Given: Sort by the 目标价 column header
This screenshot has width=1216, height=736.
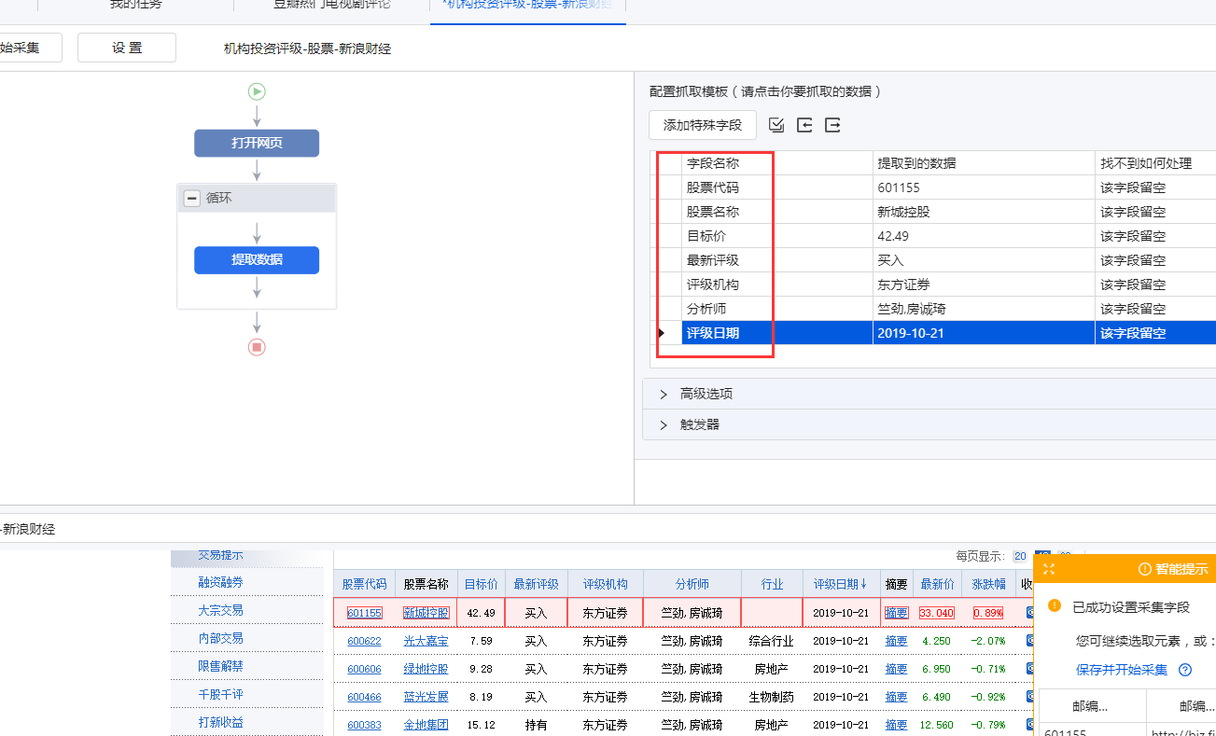Looking at the screenshot, I should click(482, 584).
